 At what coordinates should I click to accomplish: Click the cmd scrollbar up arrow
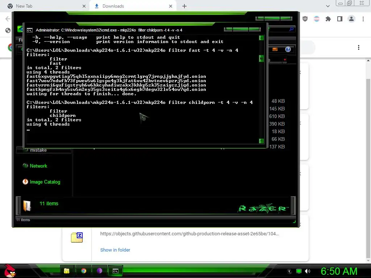point(261,38)
